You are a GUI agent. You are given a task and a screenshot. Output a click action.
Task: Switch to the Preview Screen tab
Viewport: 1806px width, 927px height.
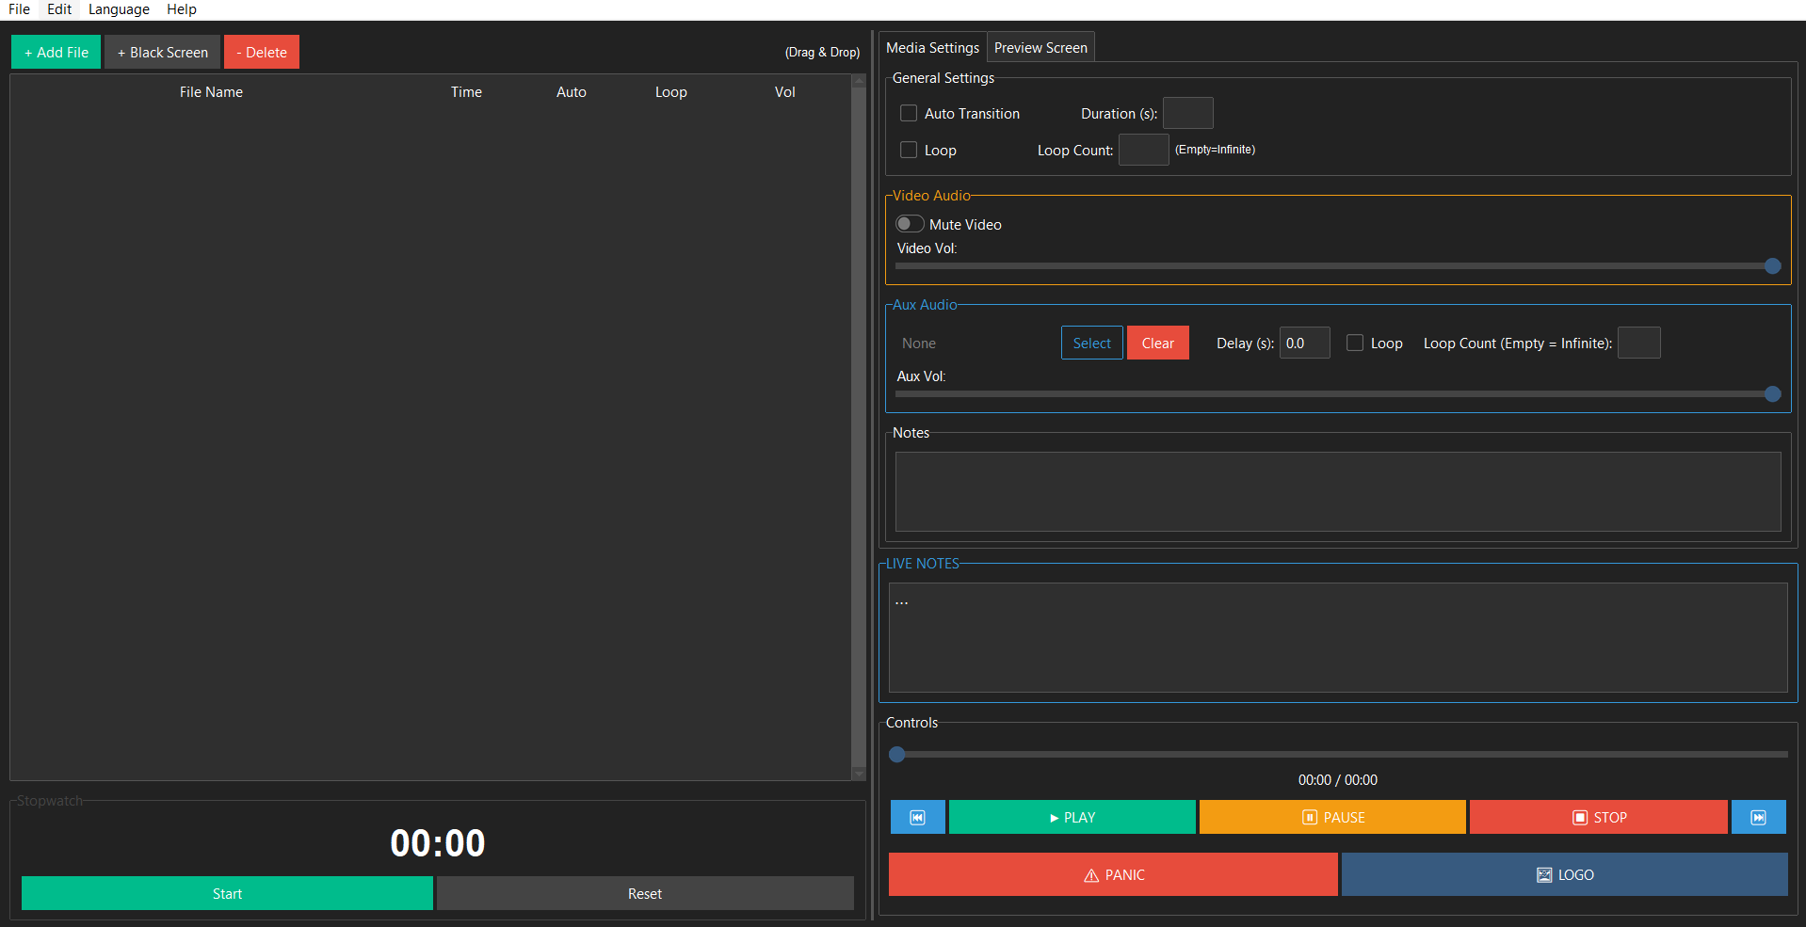(1040, 48)
